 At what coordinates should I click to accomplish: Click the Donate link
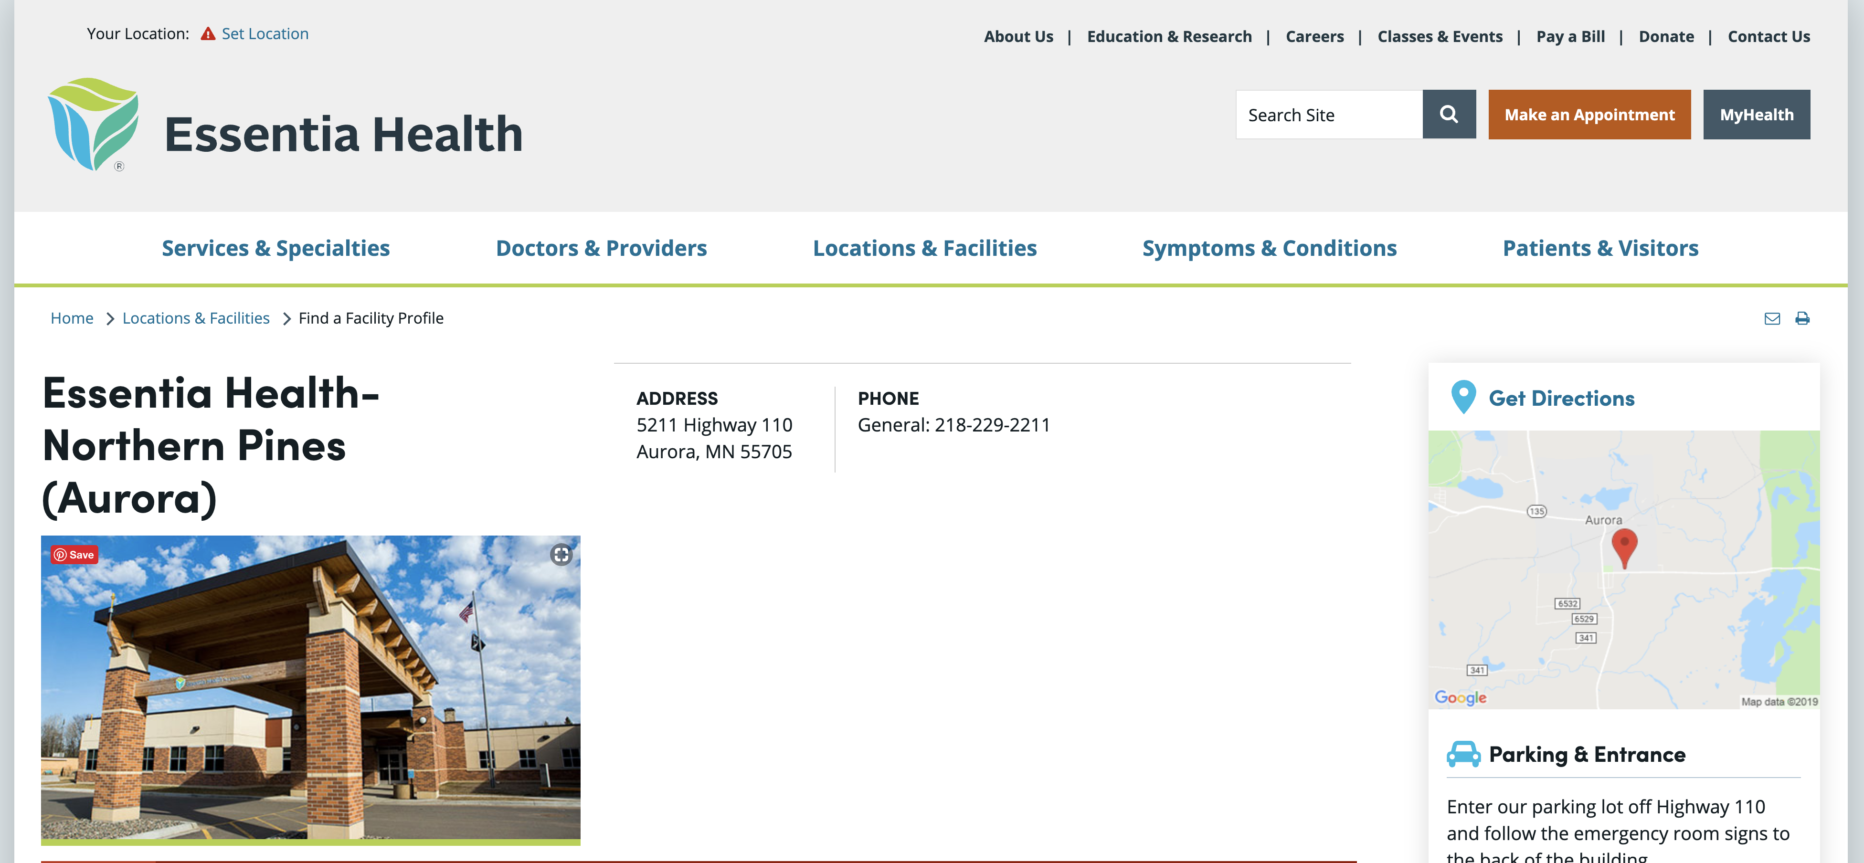[x=1666, y=37]
